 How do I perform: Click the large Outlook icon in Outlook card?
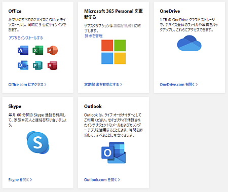click(113, 152)
